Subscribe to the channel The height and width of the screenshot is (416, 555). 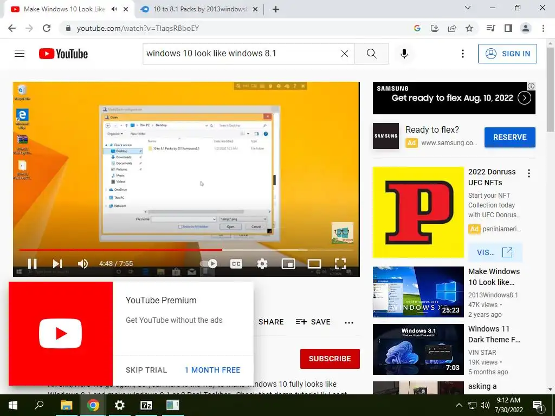pyautogui.click(x=330, y=359)
